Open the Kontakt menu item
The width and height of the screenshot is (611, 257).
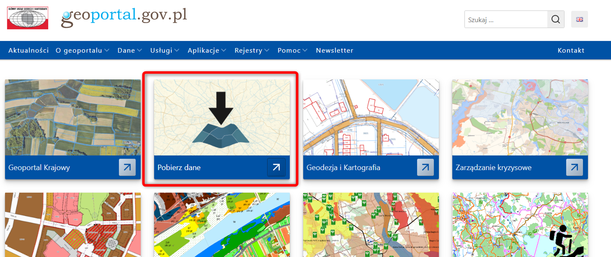pyautogui.click(x=571, y=50)
